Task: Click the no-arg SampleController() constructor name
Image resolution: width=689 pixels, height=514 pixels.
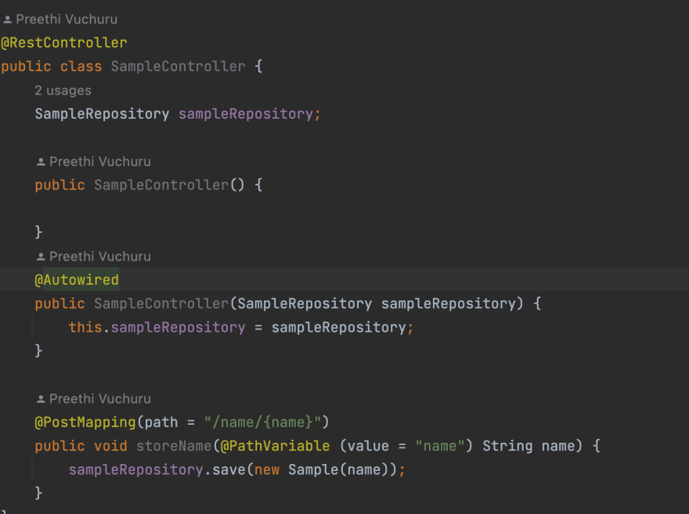Action: [161, 185]
